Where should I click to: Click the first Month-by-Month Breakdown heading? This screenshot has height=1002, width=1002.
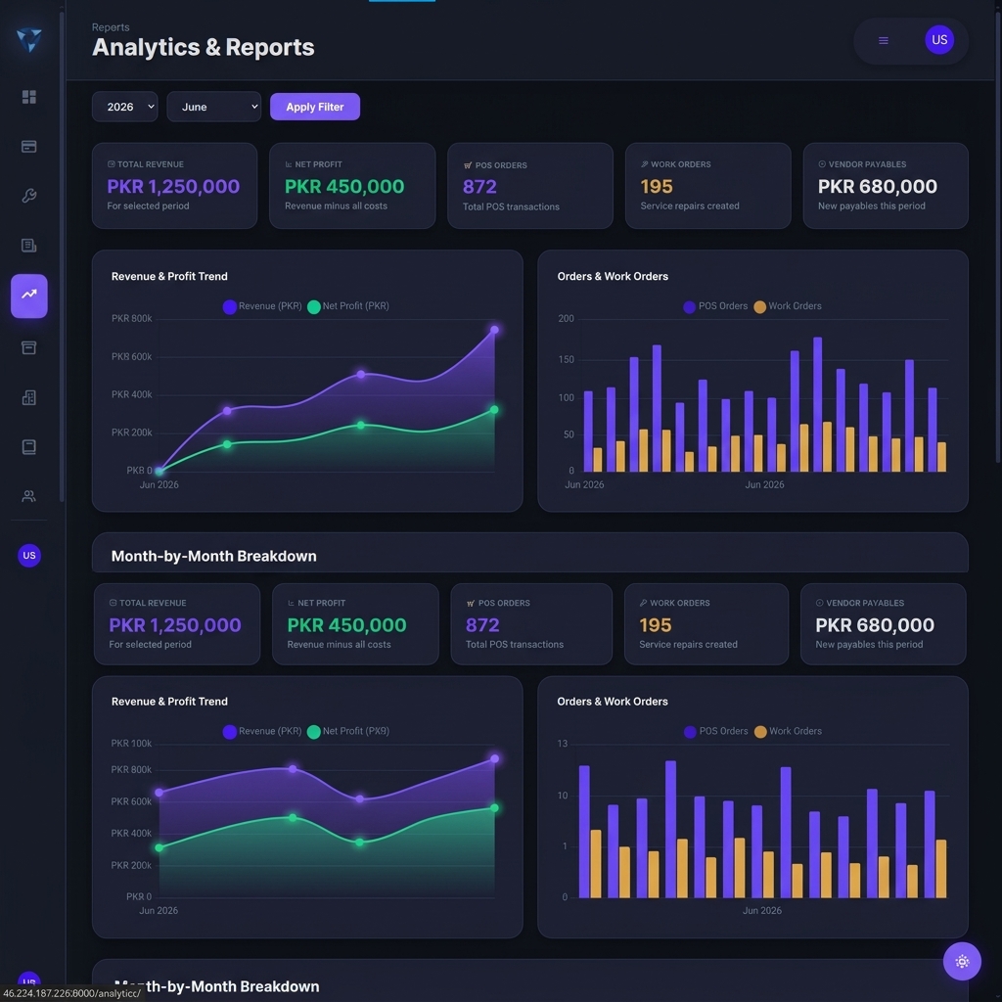point(213,556)
